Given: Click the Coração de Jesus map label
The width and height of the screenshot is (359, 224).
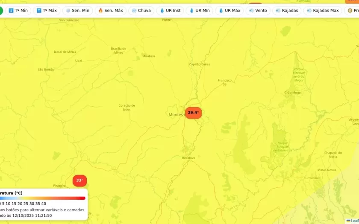Looking at the screenshot, I should coord(127,108).
